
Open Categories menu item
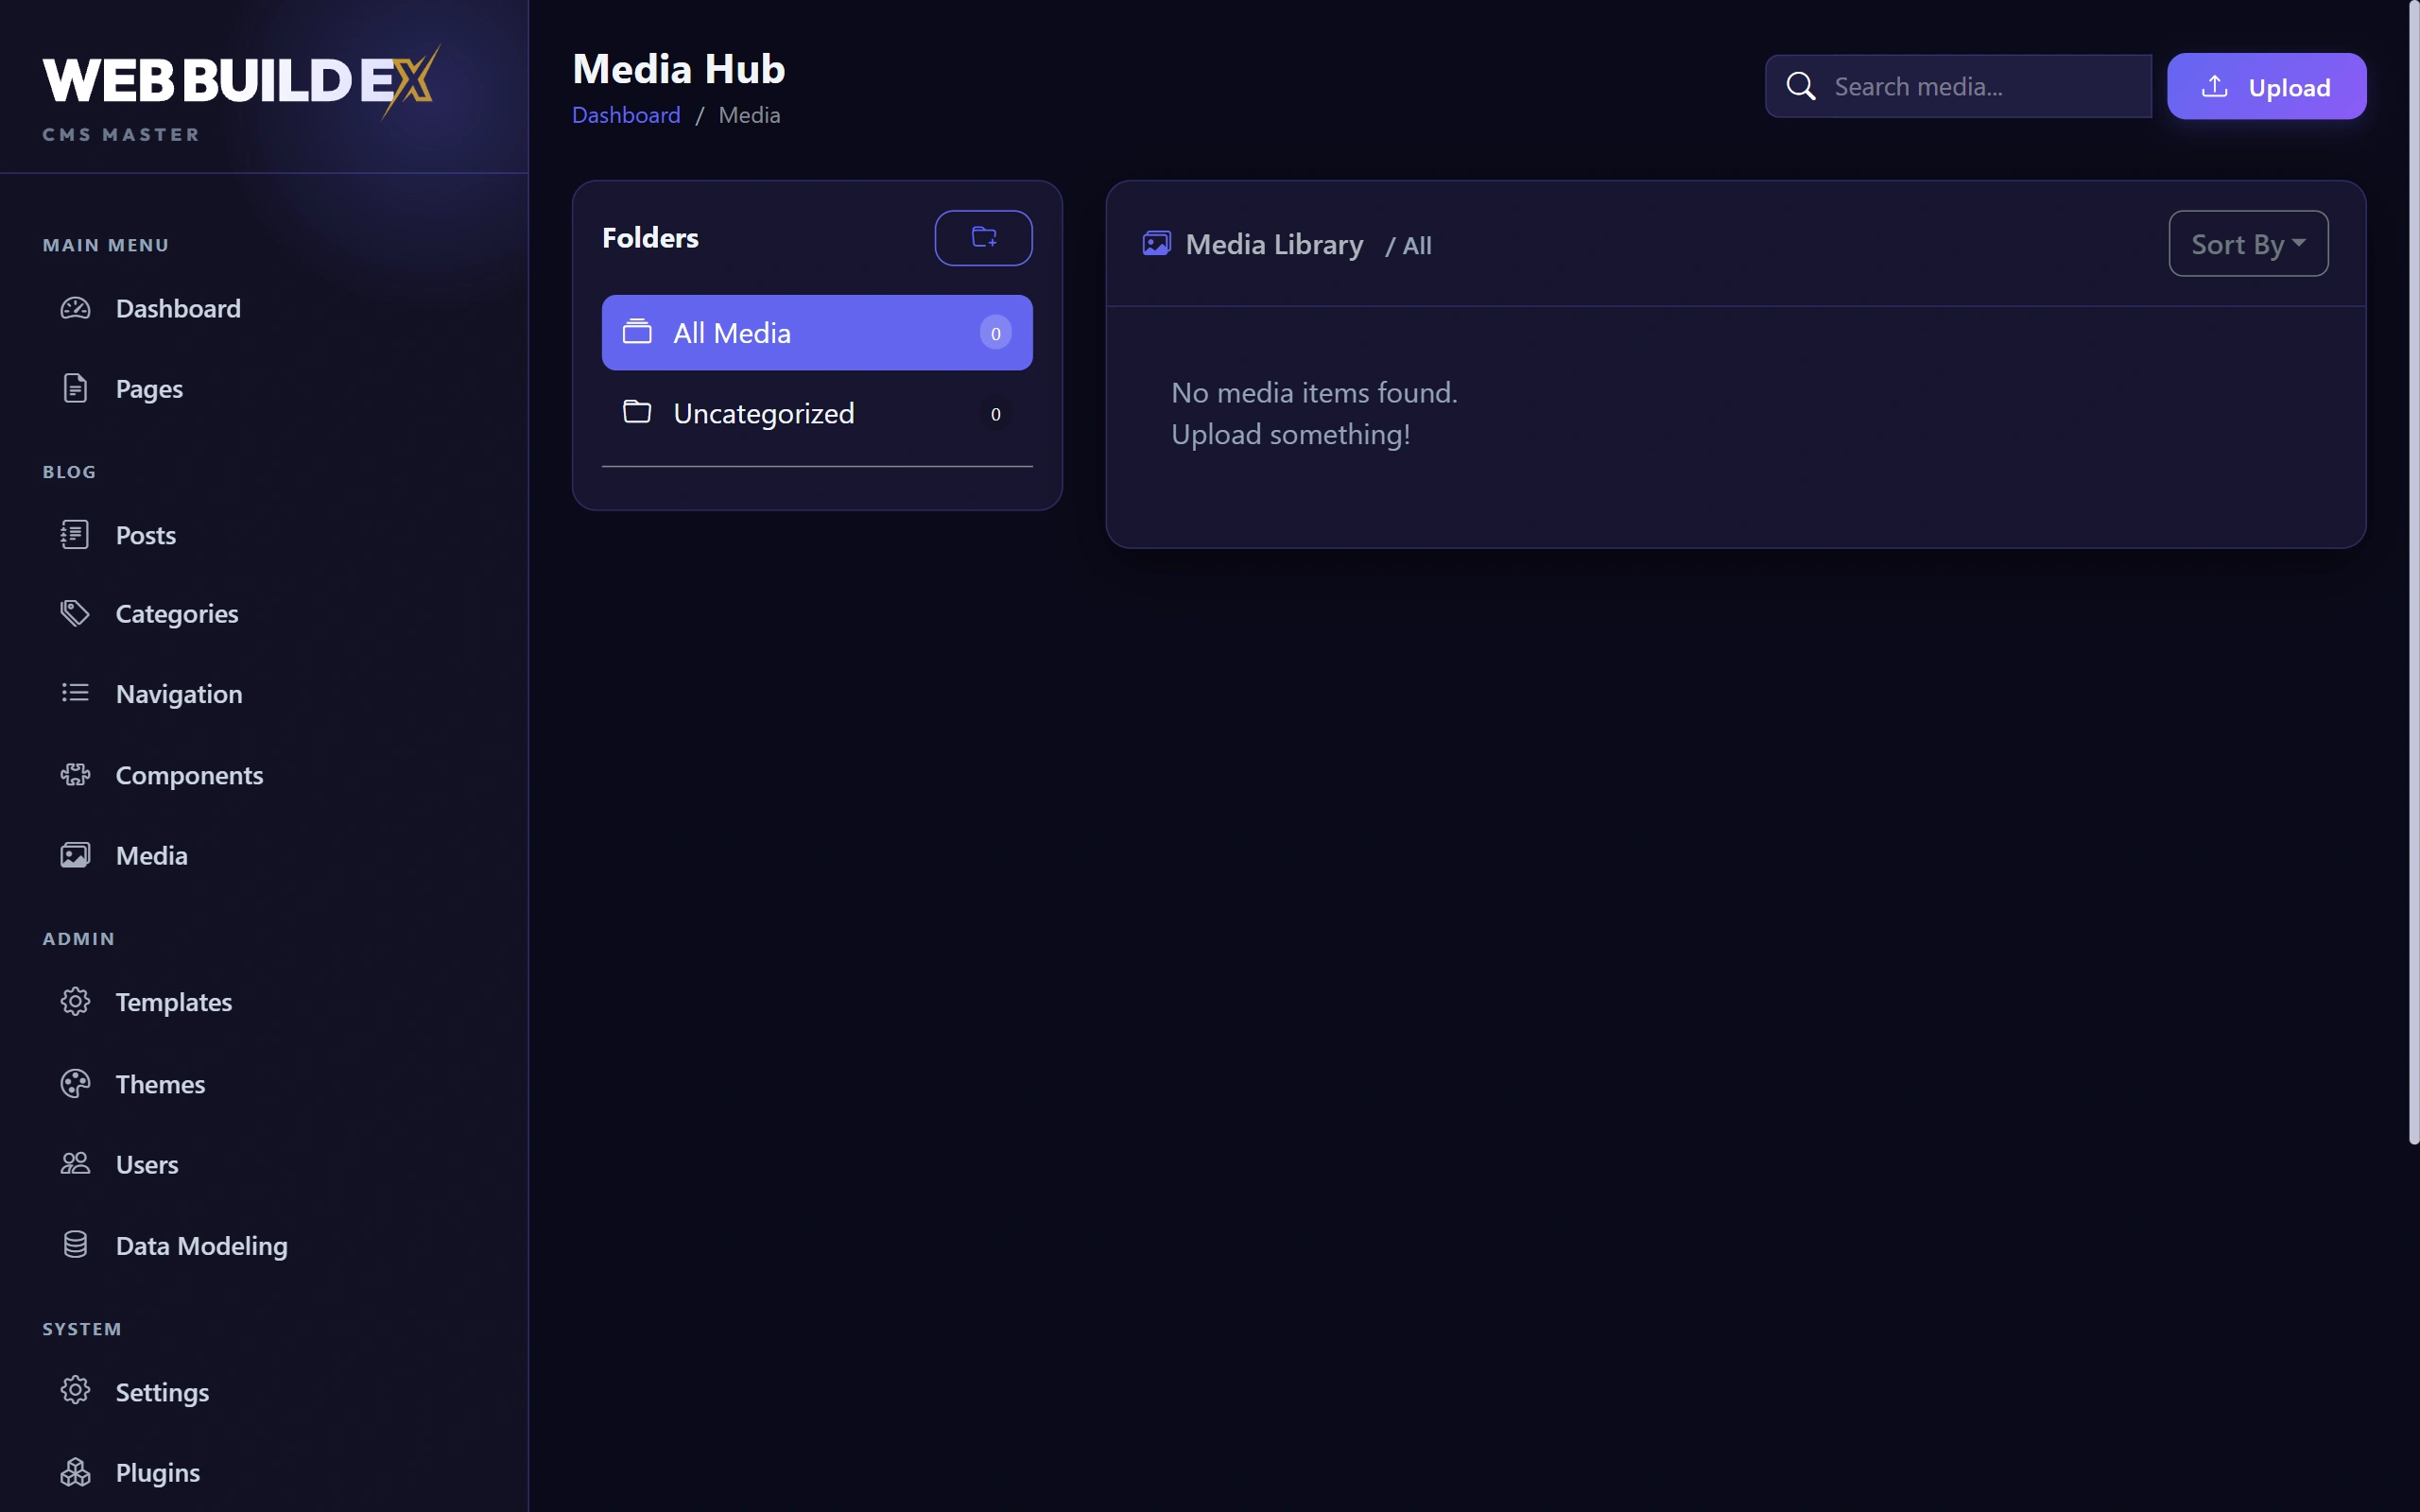tap(177, 613)
